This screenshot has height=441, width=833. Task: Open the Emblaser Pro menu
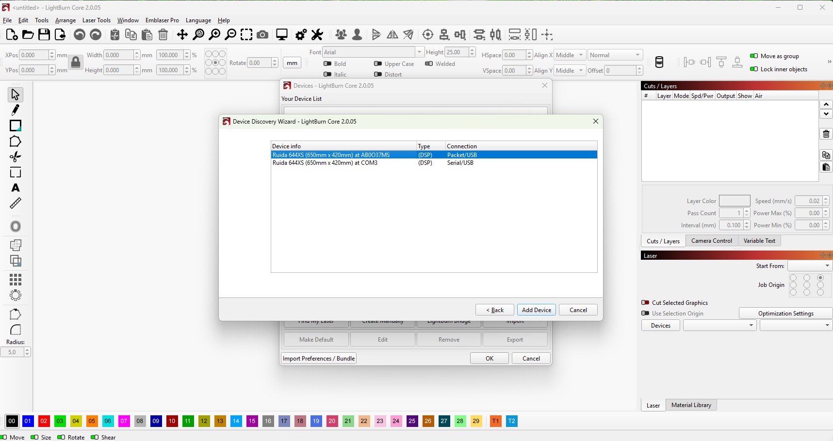(162, 20)
